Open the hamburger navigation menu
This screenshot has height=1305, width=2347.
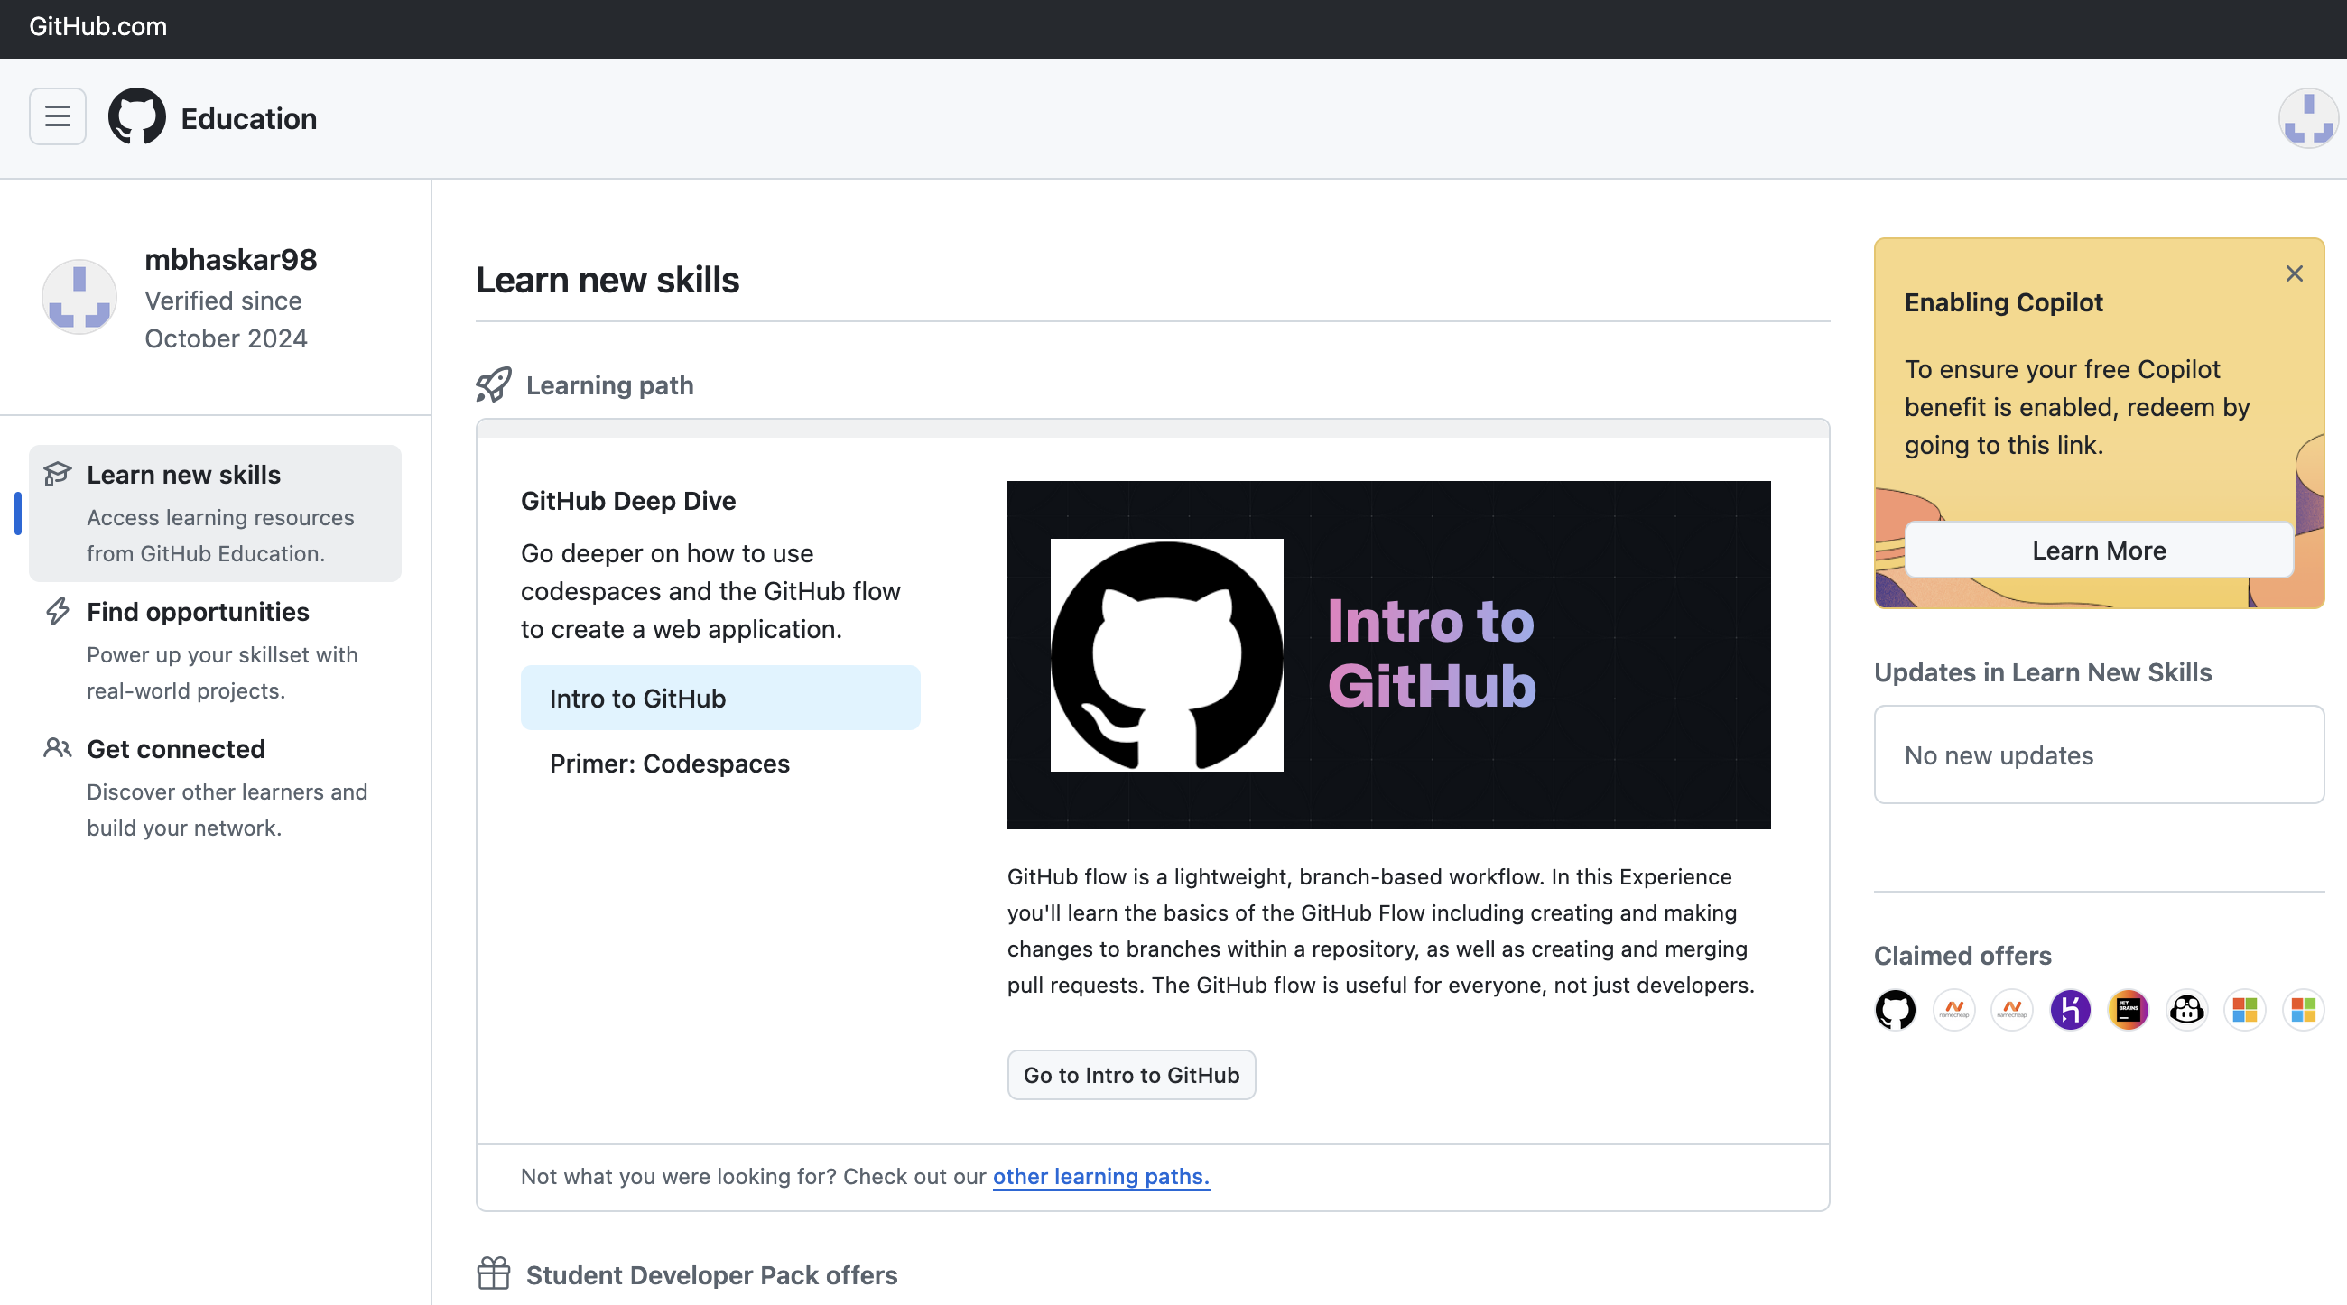pyautogui.click(x=58, y=116)
